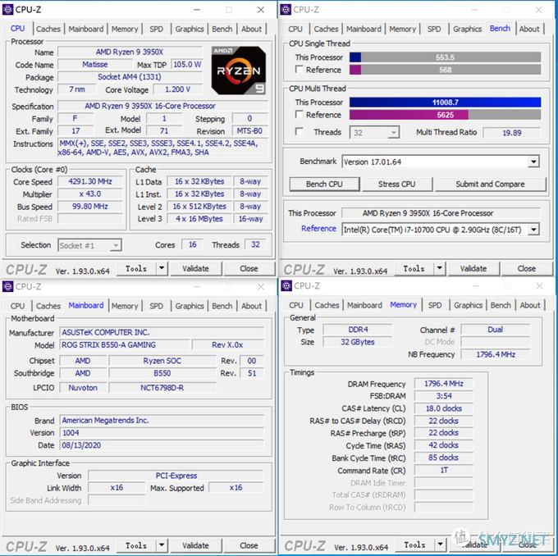The width and height of the screenshot is (558, 556).
Task: Click Close button in the Bench window
Action: [x=527, y=269]
